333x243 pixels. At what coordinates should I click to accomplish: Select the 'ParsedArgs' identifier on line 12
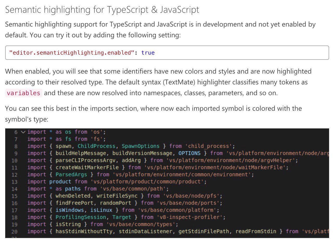pos(71,174)
